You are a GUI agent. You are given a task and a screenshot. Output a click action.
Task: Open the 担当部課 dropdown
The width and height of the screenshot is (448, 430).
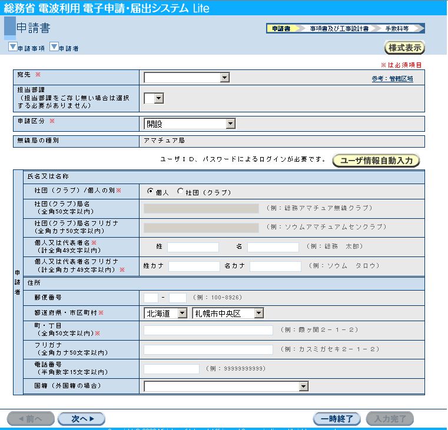(154, 98)
